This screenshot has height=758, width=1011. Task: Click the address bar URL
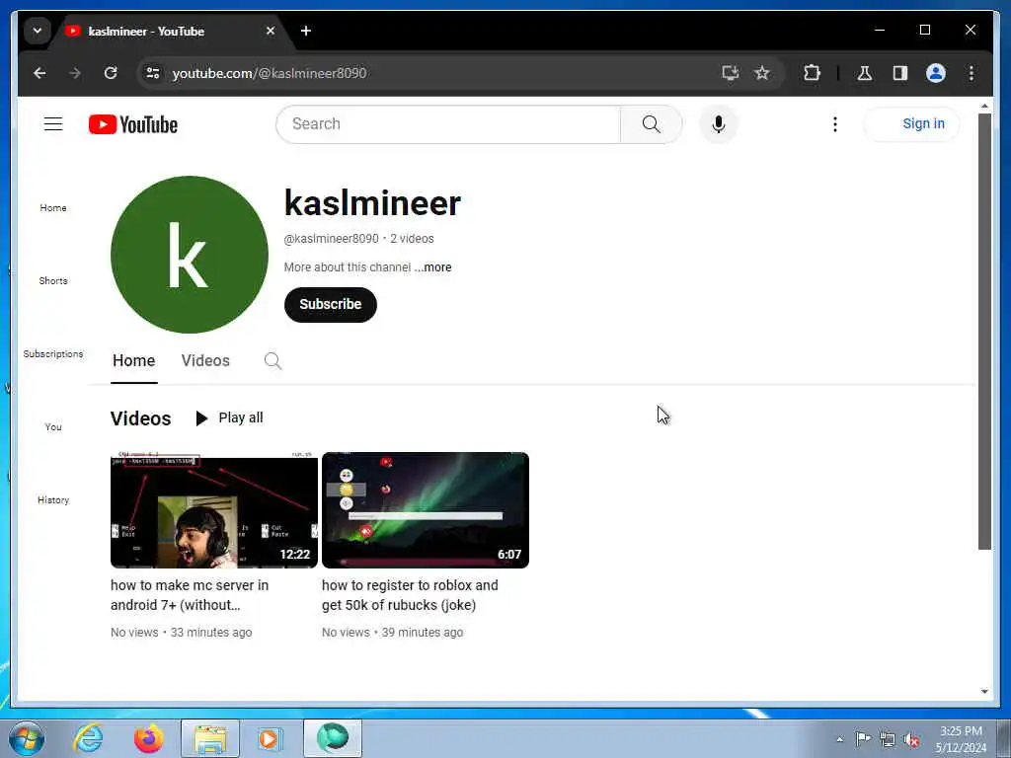click(269, 73)
